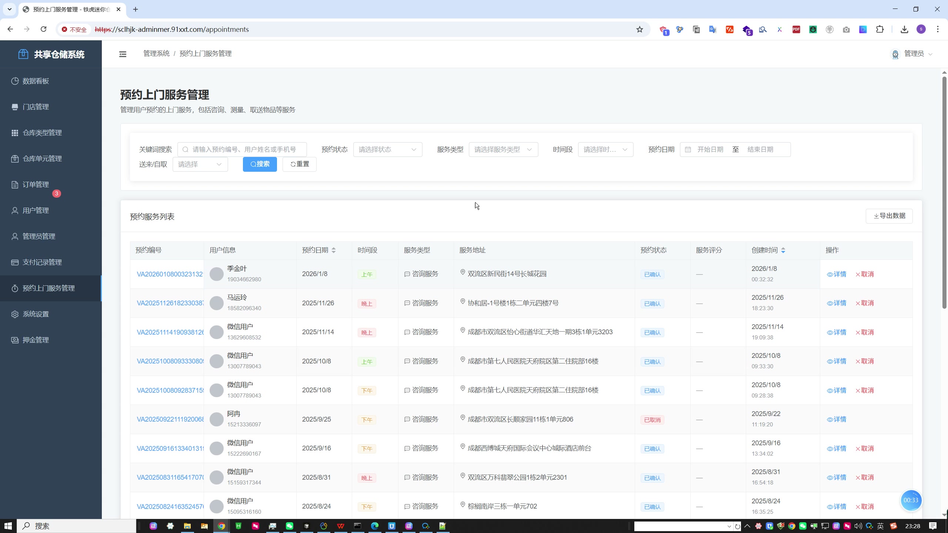Viewport: 948px width, 533px height.
Task: Click the 押金管理 sidebar item
Action: (36, 340)
